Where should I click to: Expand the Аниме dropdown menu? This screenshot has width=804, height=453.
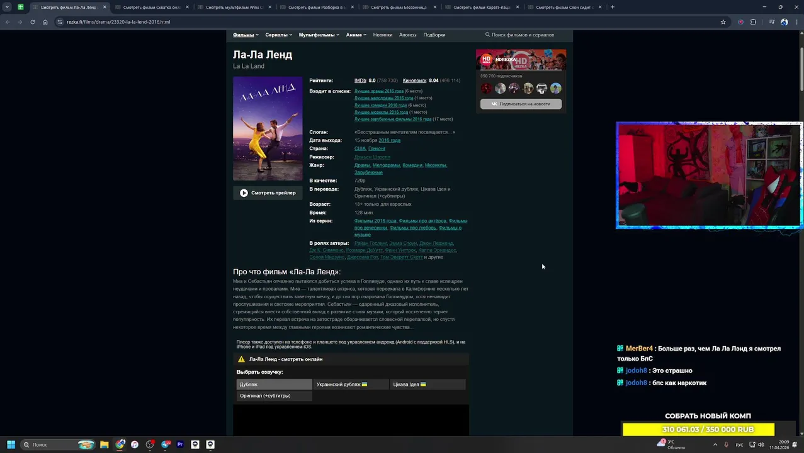point(356,35)
